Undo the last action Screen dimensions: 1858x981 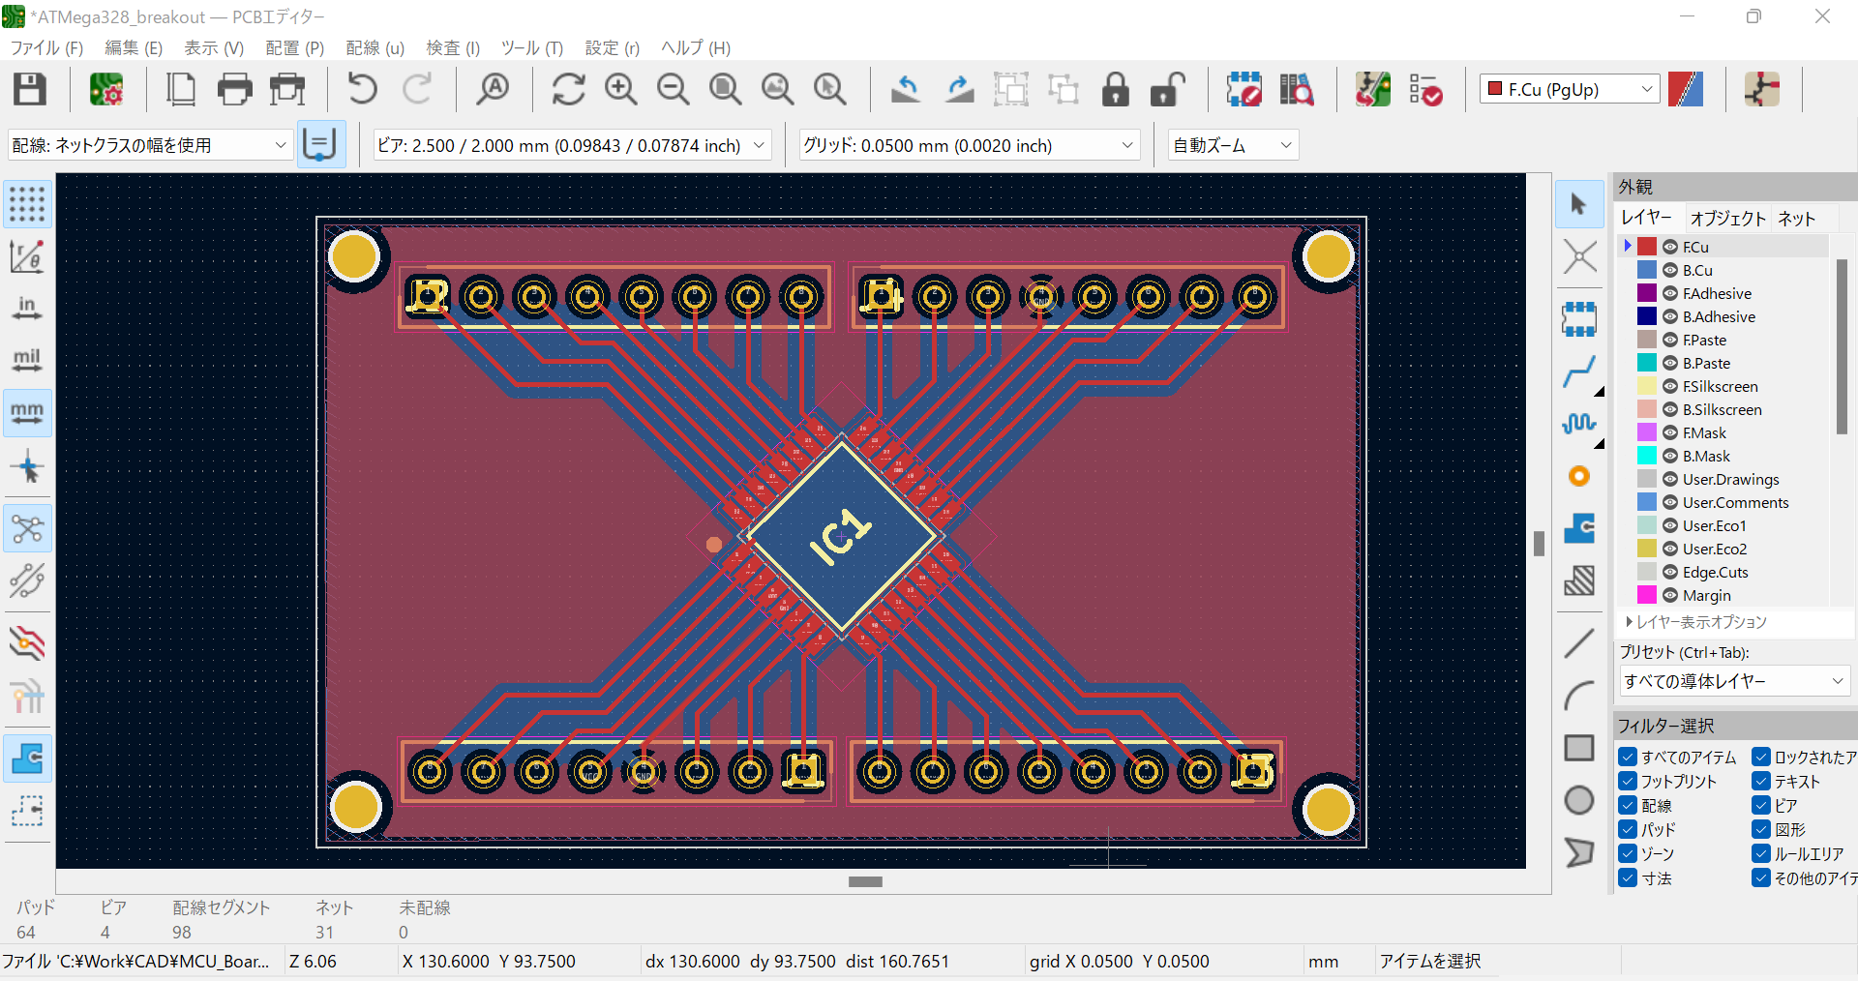(x=363, y=89)
